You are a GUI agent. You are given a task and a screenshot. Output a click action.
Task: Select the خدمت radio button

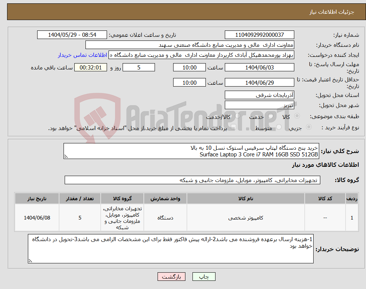point(271,116)
